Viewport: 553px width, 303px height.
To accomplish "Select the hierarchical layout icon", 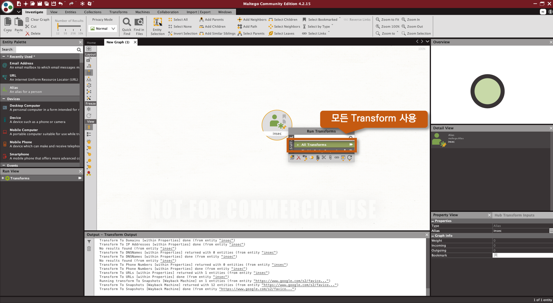I will 89,79.
